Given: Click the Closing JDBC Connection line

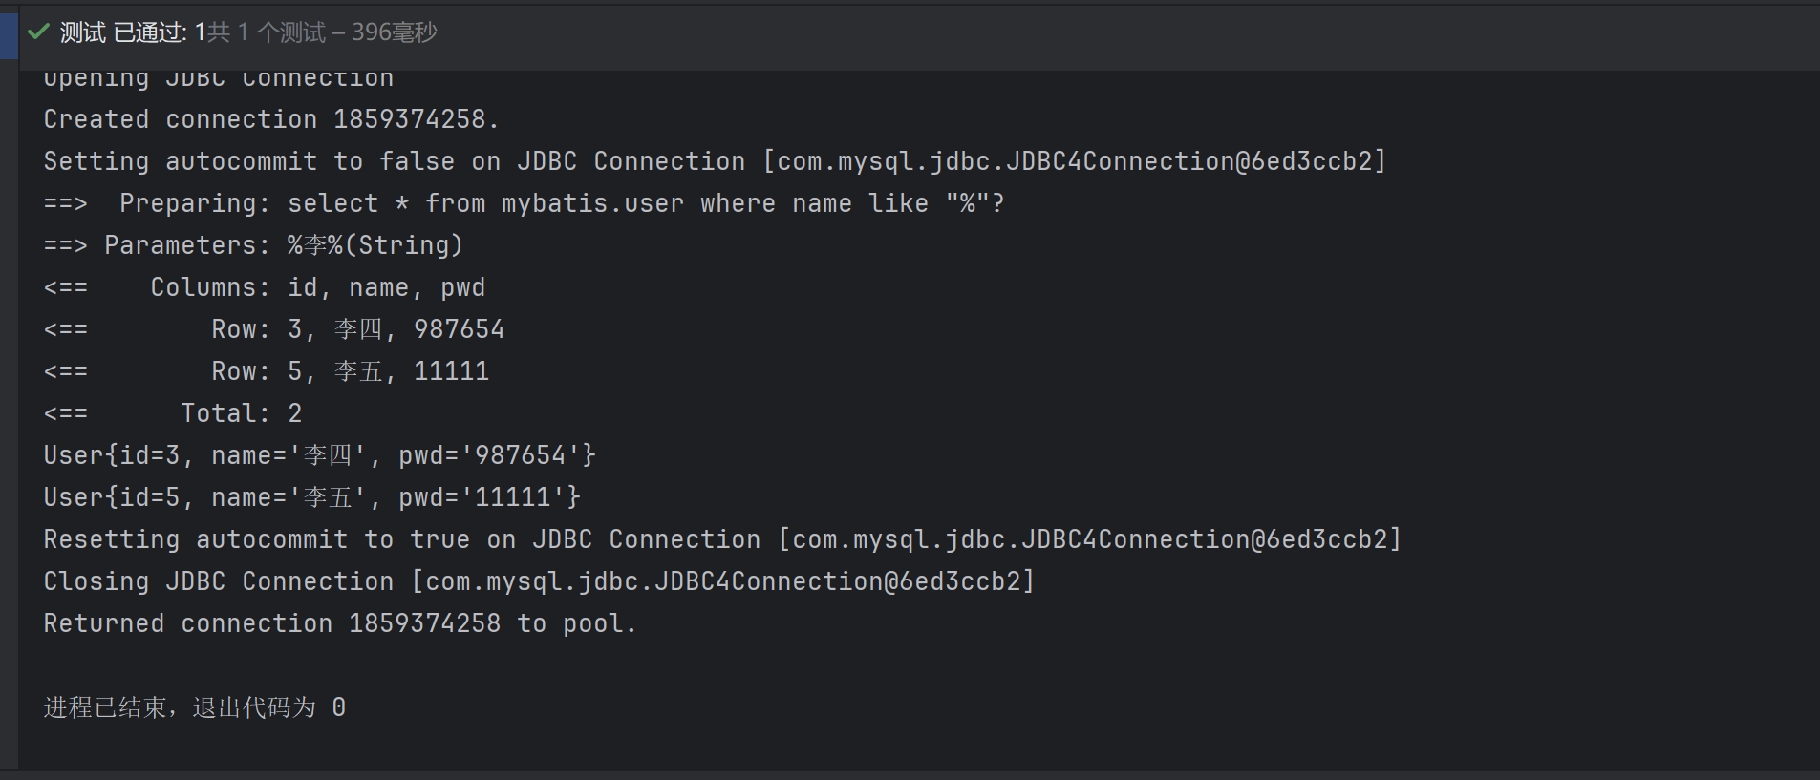Looking at the screenshot, I should [x=539, y=581].
